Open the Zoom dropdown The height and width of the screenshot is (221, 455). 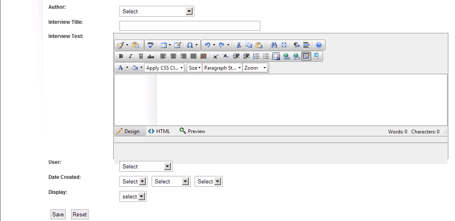(x=255, y=68)
